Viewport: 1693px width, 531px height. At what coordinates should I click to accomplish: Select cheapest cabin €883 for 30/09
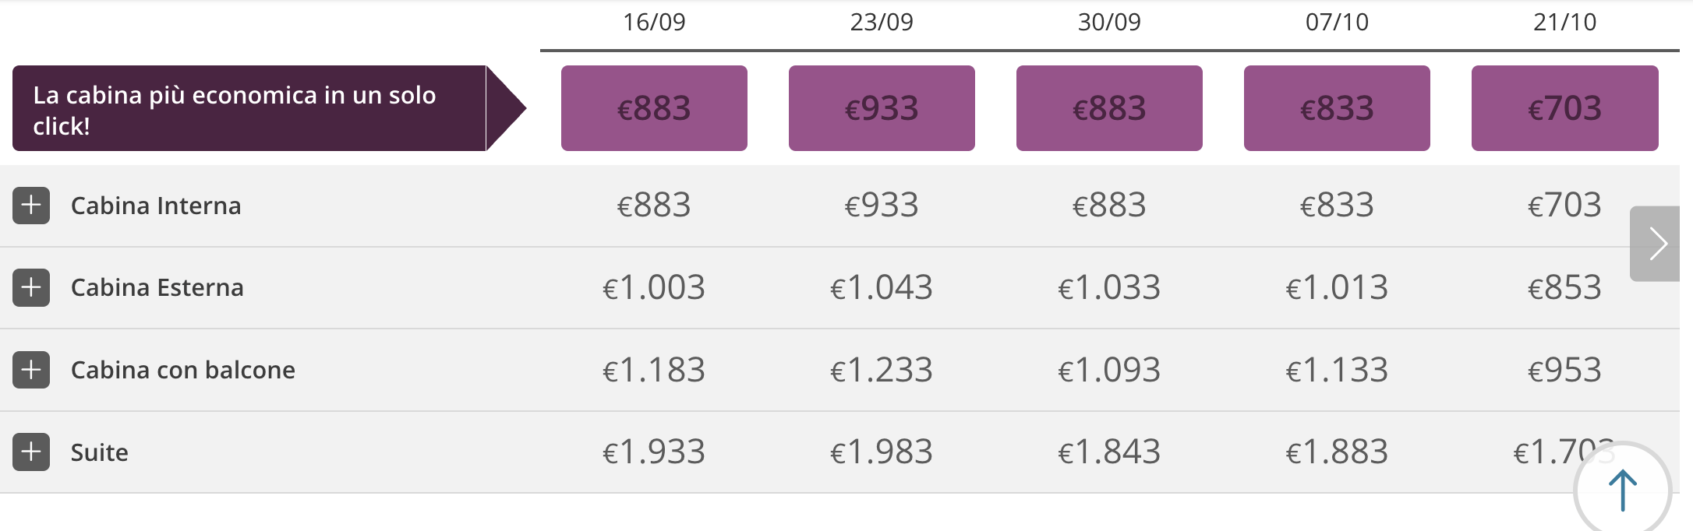pos(1109,108)
